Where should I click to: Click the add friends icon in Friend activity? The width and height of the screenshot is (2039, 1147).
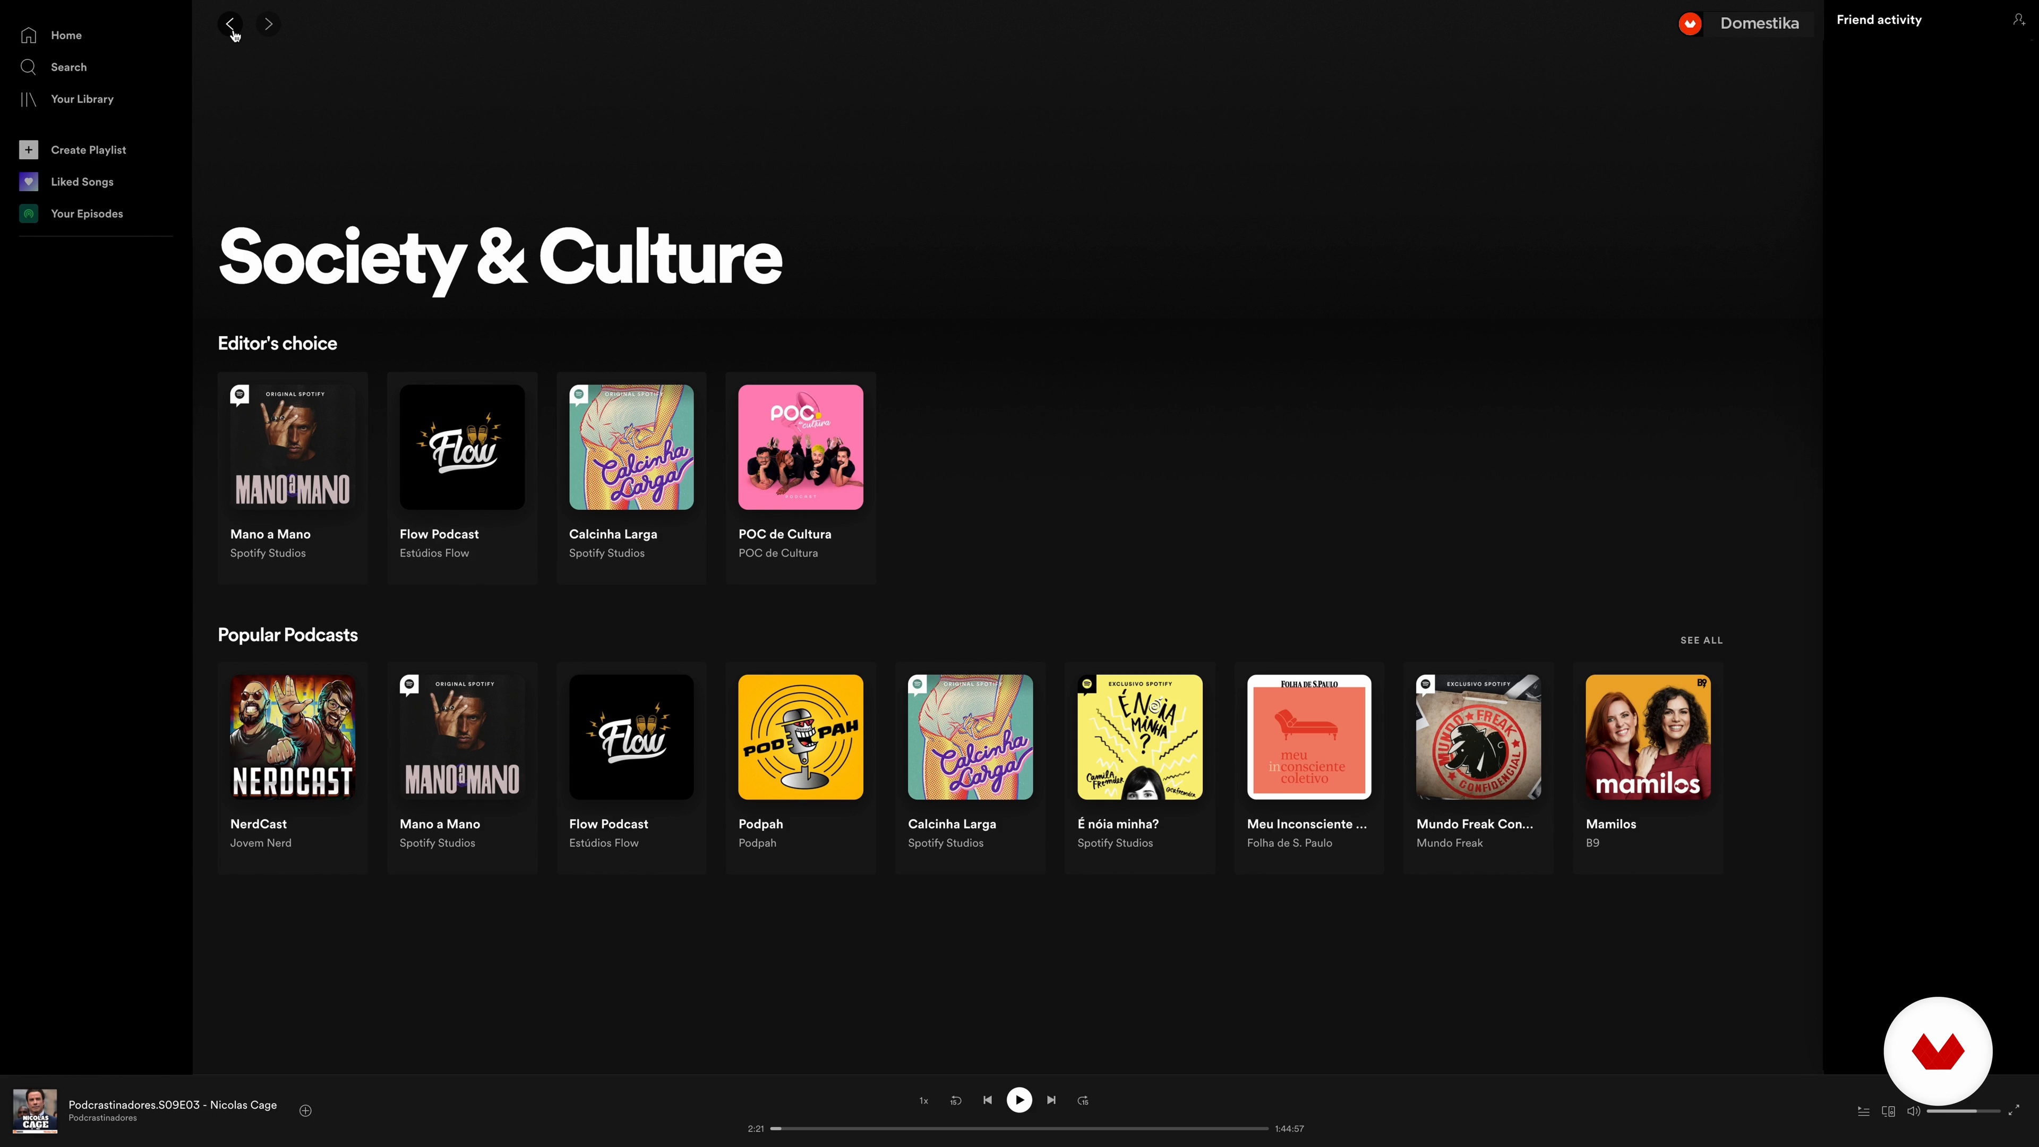(x=2018, y=20)
